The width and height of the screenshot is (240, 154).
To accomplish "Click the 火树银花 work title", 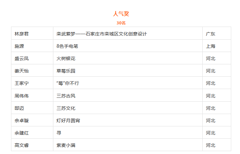I will [x=66, y=58].
